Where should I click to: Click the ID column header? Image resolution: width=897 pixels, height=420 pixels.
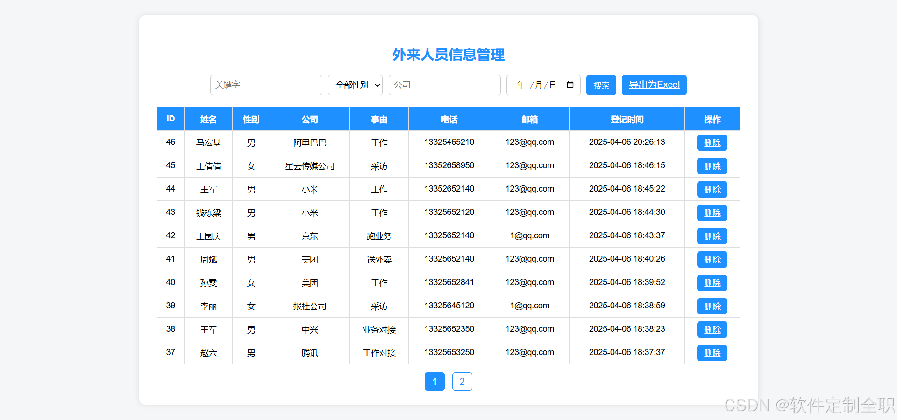pos(171,119)
